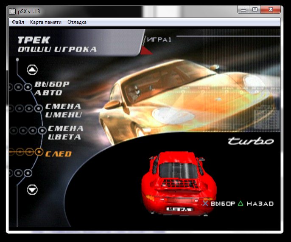Click the ИГРА1 player label
291x242 pixels.
tap(159, 40)
